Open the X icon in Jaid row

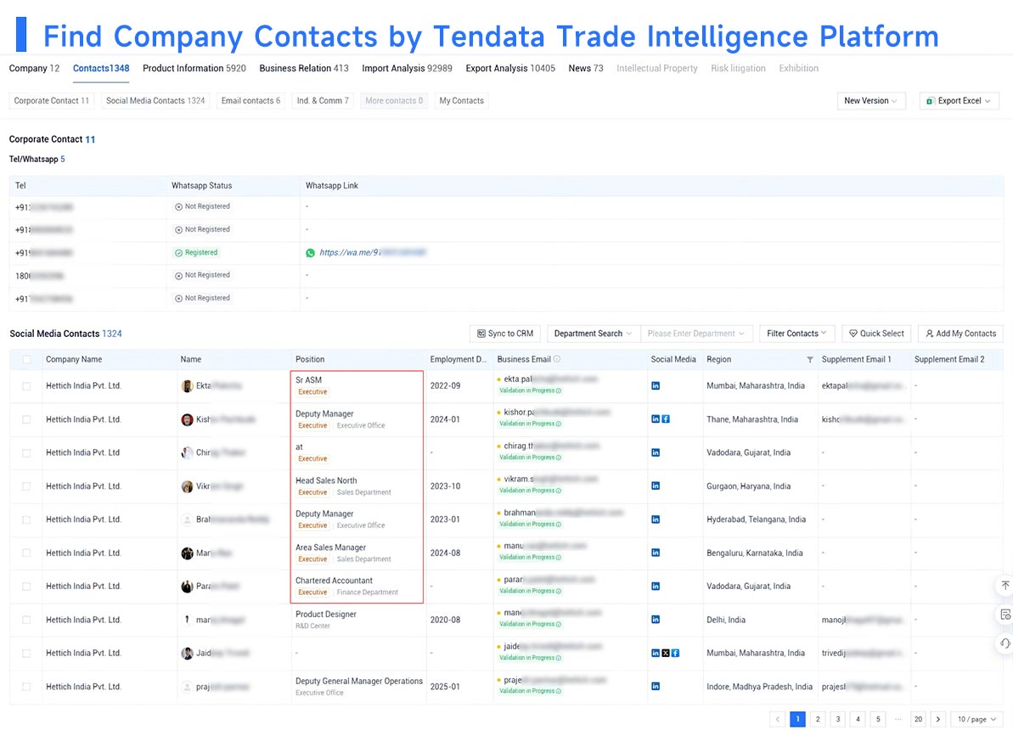coord(666,653)
